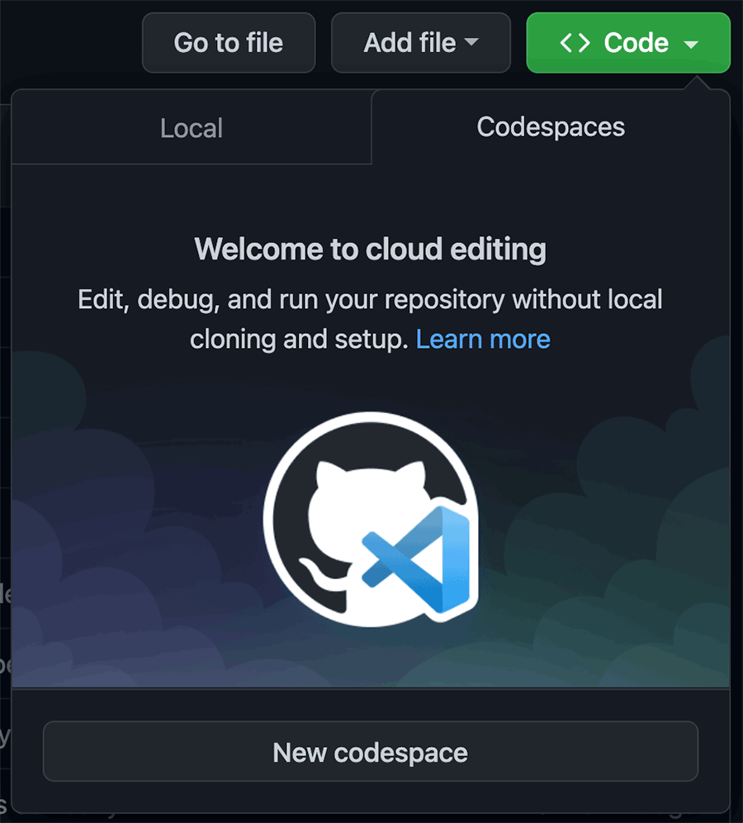Viewport: 743px width, 823px height.
Task: Create a New codespace
Action: click(371, 752)
